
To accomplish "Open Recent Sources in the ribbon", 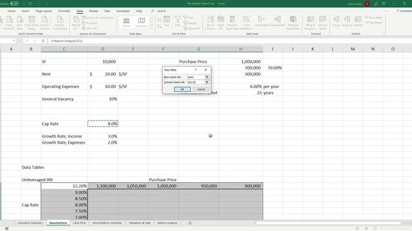I will (44, 22).
